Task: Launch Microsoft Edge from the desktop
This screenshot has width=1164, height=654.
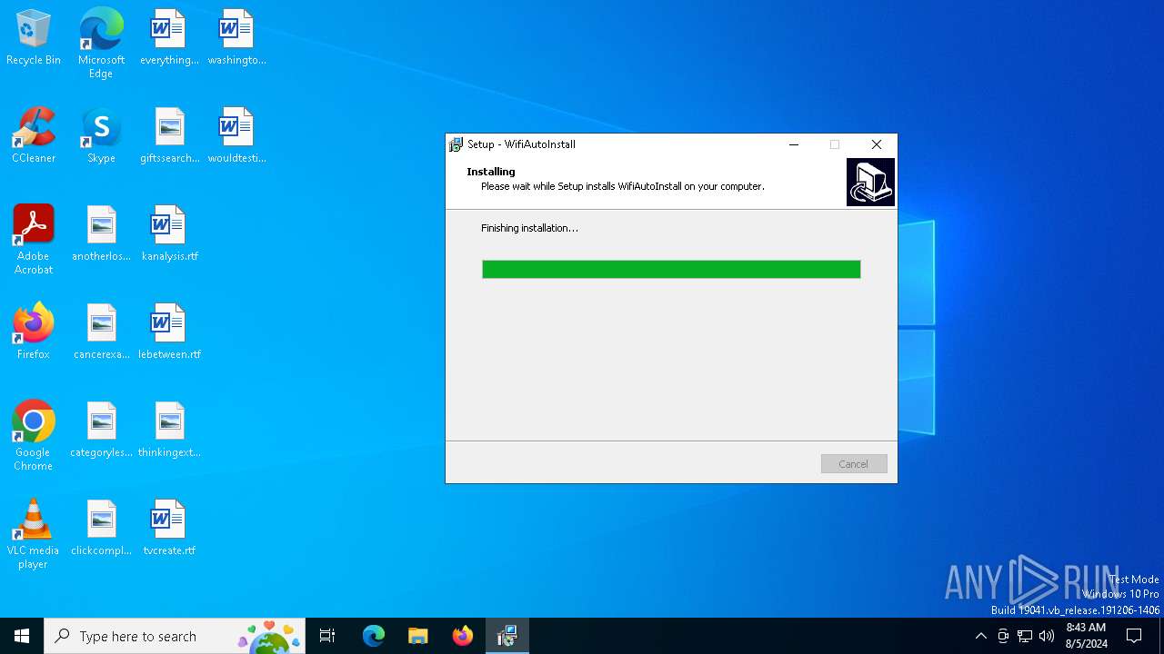Action: [101, 43]
